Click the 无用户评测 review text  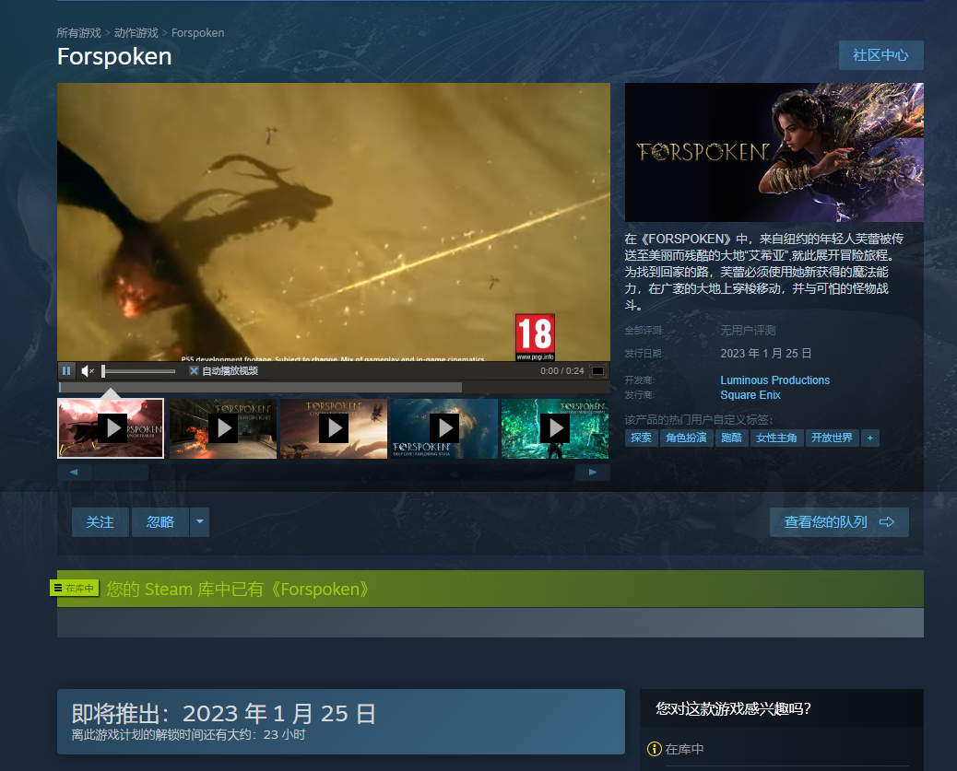(x=748, y=331)
